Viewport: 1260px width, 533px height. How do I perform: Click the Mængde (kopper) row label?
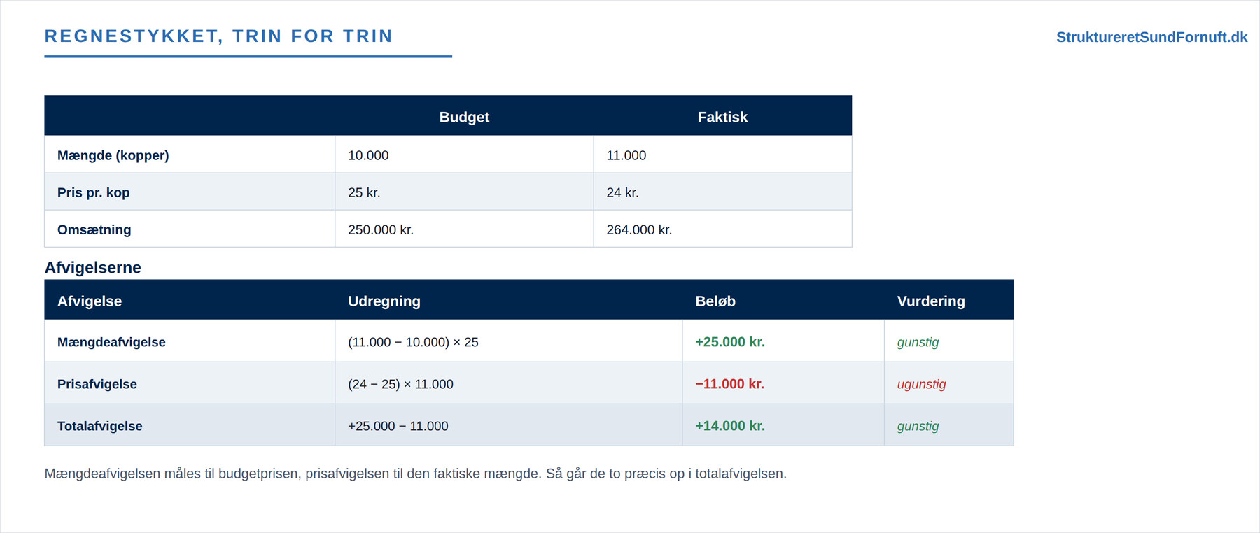(113, 155)
